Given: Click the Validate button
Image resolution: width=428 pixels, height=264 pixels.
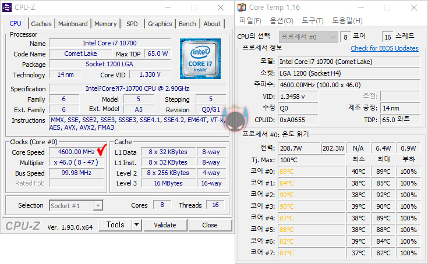Looking at the screenshot, I should coord(165,225).
